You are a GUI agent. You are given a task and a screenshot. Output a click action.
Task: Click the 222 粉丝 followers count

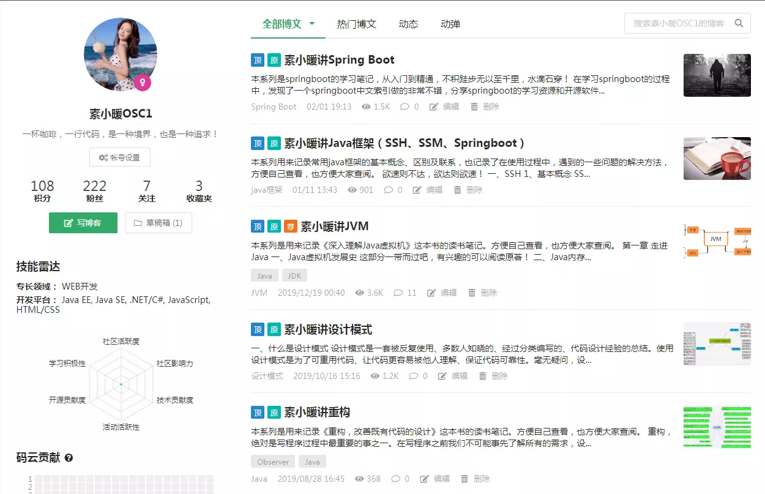point(95,191)
